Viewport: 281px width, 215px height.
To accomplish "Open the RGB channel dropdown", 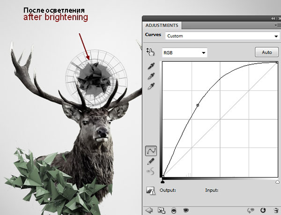I will [x=185, y=52].
